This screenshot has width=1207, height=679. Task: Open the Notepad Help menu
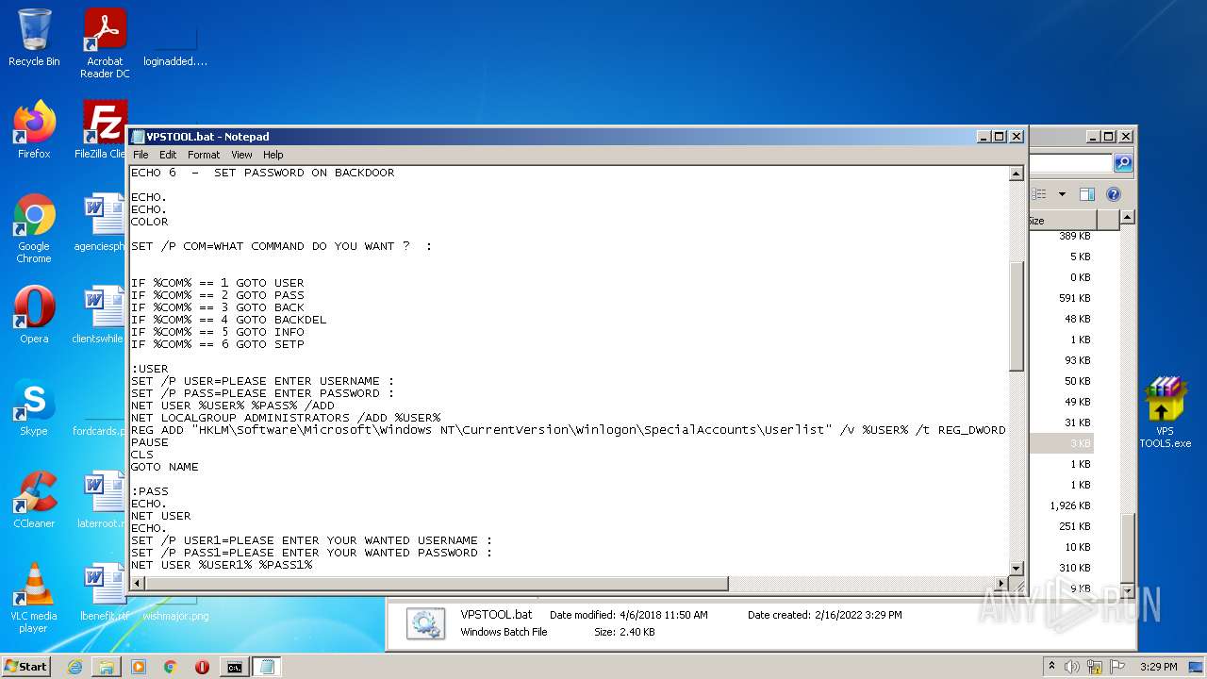273,155
